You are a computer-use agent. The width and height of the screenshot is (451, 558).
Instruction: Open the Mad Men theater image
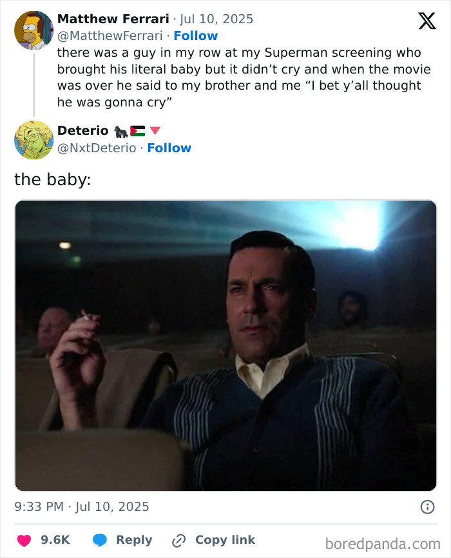click(225, 345)
